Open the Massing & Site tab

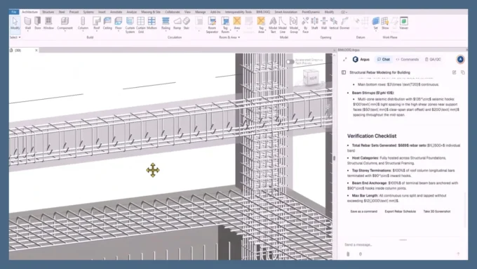(x=151, y=12)
